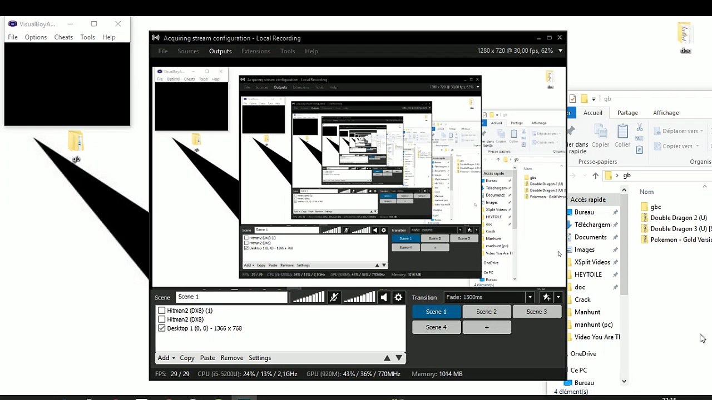
Task: Open resolution and fps dropdown arrow
Action: tap(560, 51)
